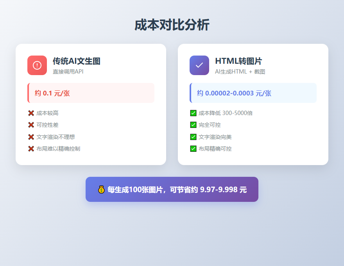Click the red X icon next to 可控性差
This screenshot has width=344, height=266.
pos(31,125)
